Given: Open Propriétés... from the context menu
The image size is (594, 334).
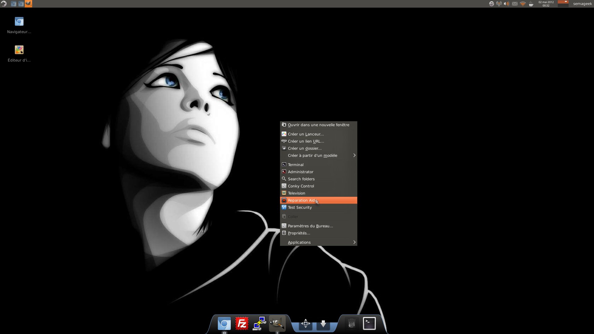Looking at the screenshot, I should (x=319, y=233).
